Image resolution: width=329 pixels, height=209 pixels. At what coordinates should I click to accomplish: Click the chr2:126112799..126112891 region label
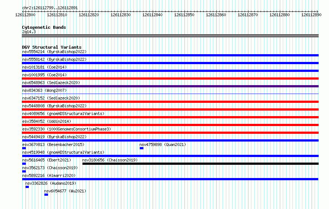tap(50, 8)
